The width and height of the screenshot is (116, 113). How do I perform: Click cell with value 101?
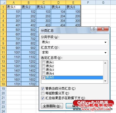tap(14, 11)
